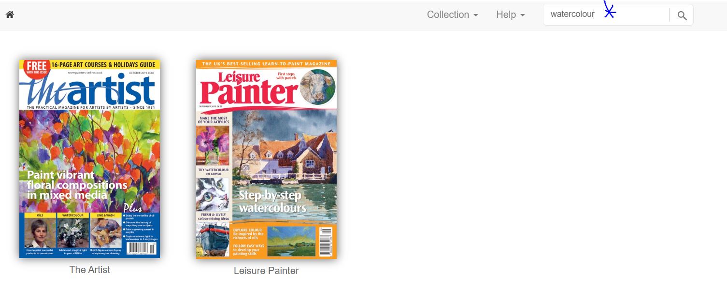Open the Leisure Painter magazine cover thumbnail
Image resolution: width=727 pixels, height=290 pixels.
[x=266, y=159]
